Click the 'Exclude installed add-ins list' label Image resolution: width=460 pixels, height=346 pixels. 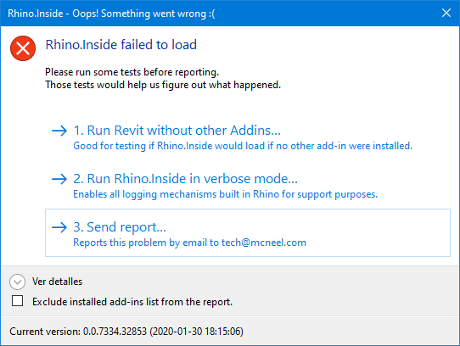click(x=132, y=302)
